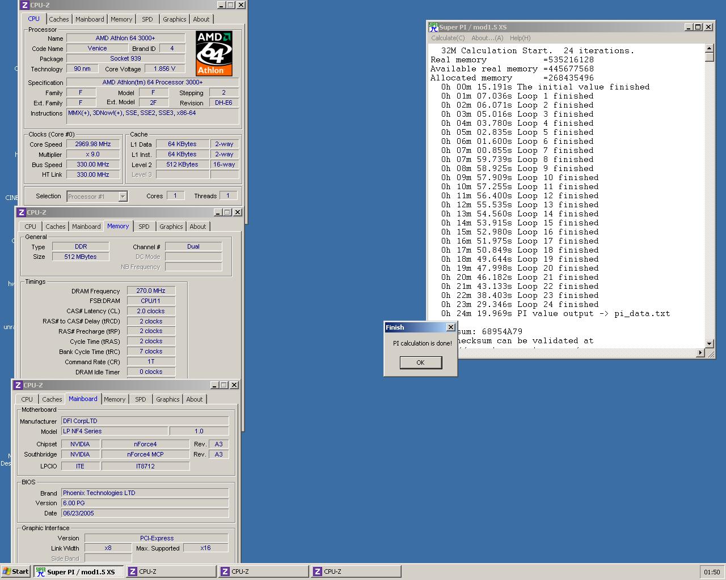The image size is (726, 580).
Task: Open Mainboard tab in top CPU-Z window
Action: tap(90, 19)
